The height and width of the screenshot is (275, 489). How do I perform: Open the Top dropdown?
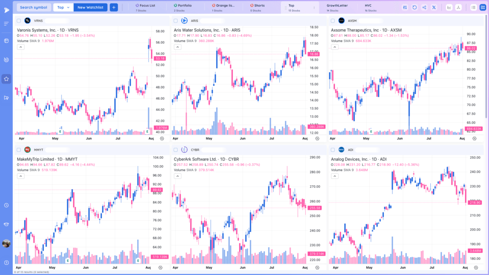coord(64,8)
